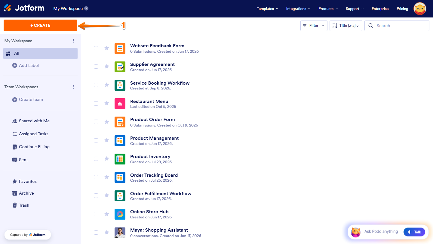Screen dimensions: 433x244
Task: Star the Service Booking Workflow
Action: [x=107, y=85]
